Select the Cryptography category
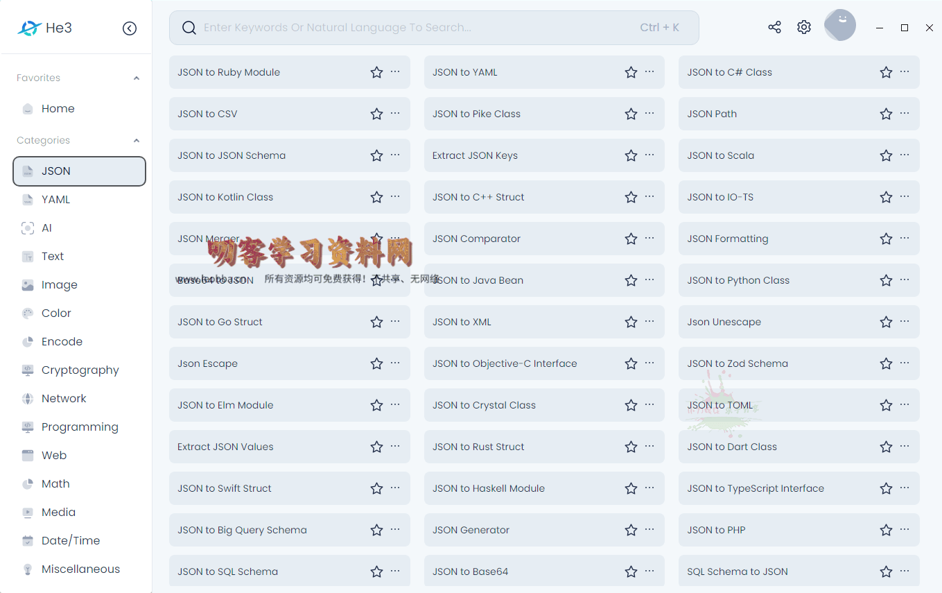Screen dimensions: 942x593 80,370
